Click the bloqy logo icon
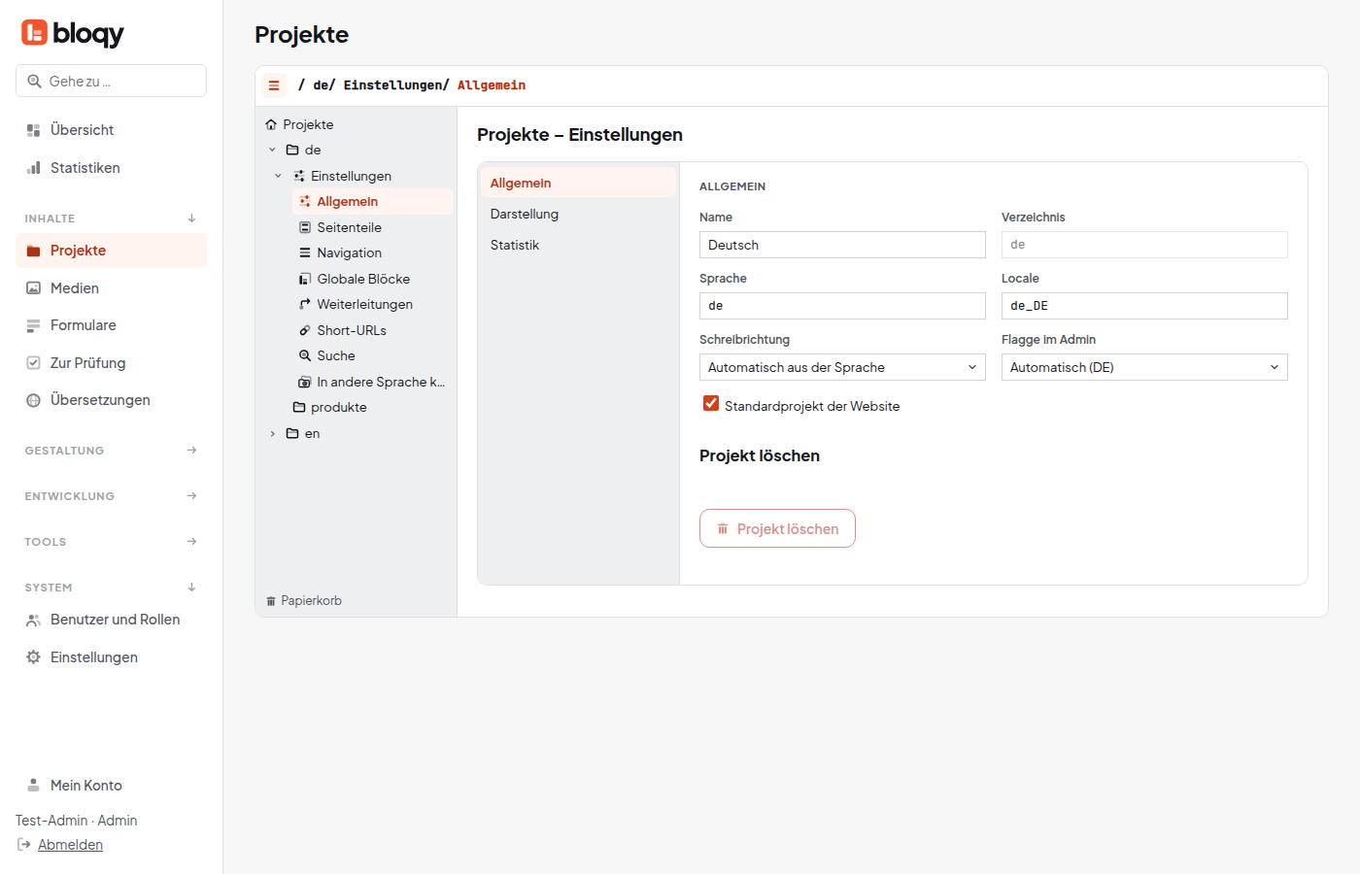 (34, 33)
